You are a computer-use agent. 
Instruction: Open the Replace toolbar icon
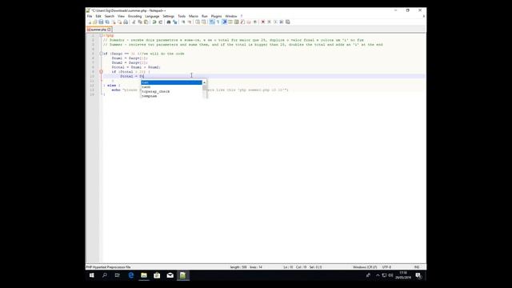[x=175, y=22]
